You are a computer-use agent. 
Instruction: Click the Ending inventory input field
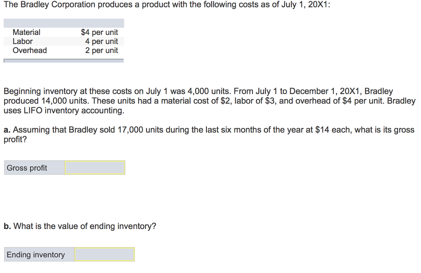tap(104, 254)
